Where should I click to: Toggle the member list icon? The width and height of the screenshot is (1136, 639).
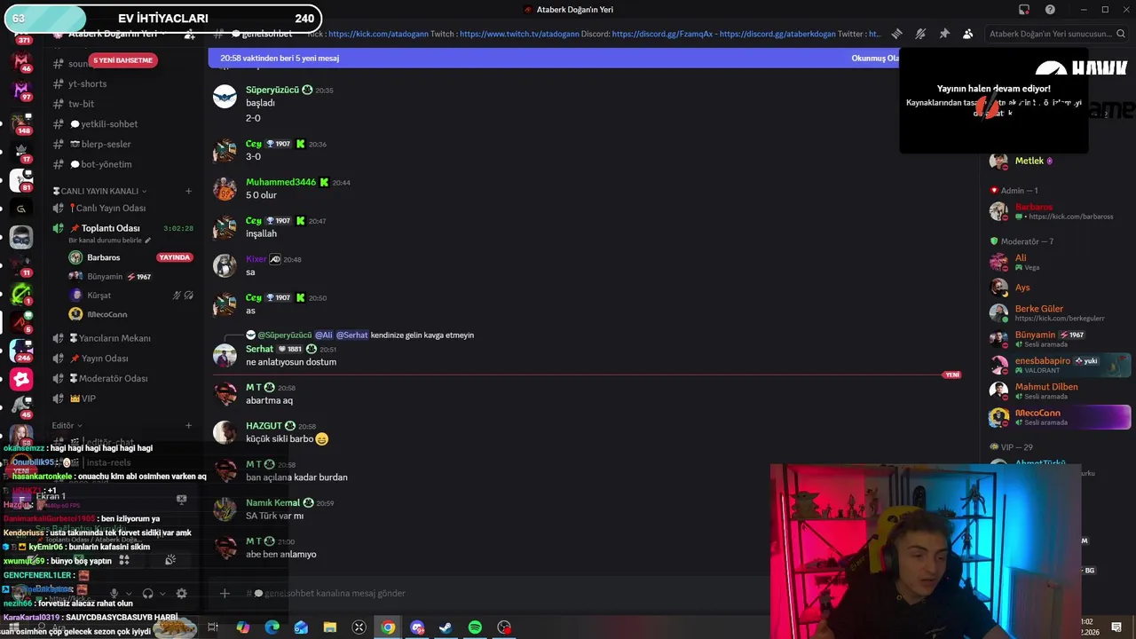(x=967, y=34)
